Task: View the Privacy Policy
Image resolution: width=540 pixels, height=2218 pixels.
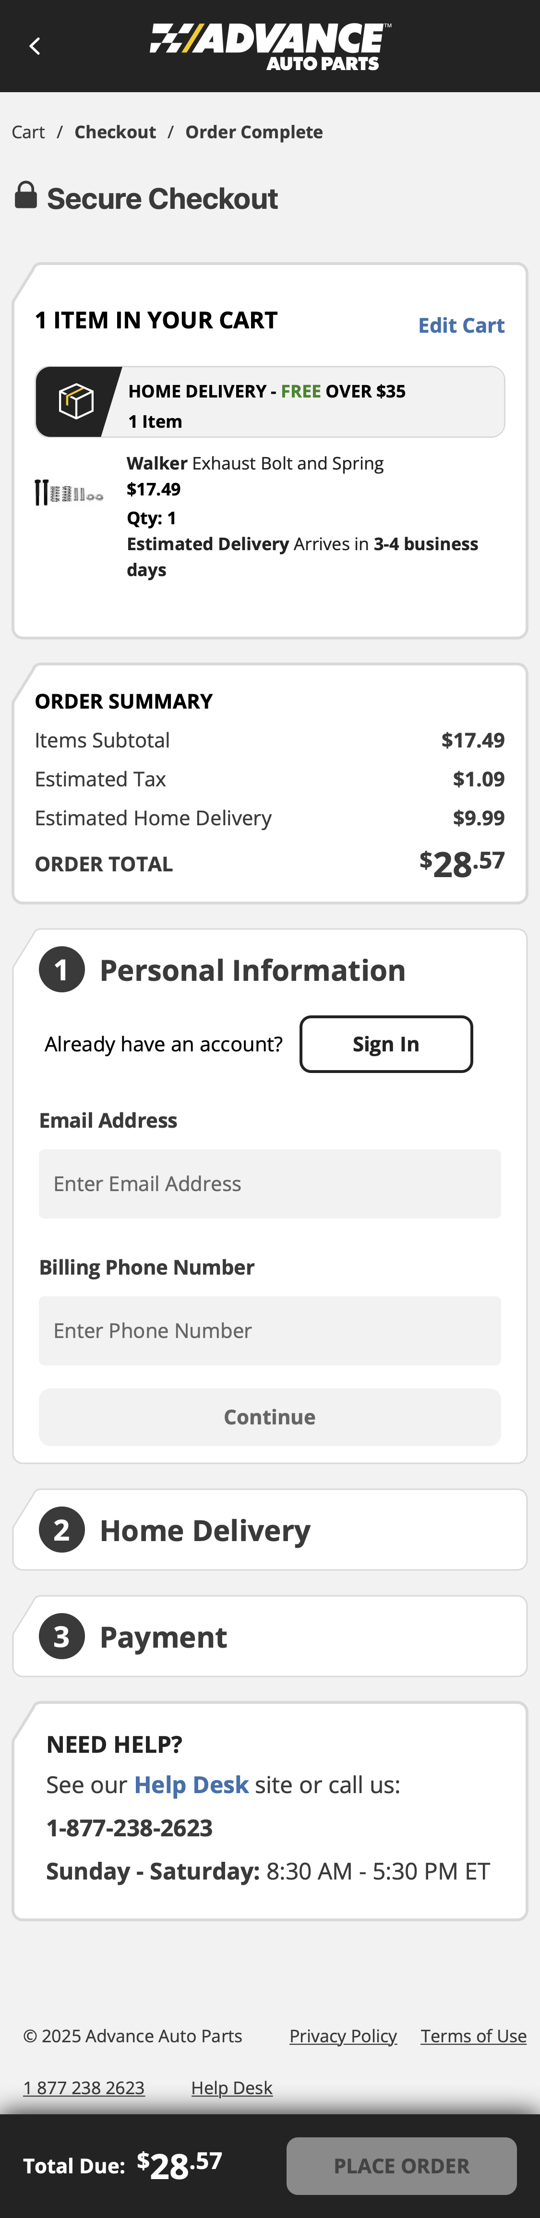Action: [343, 2036]
